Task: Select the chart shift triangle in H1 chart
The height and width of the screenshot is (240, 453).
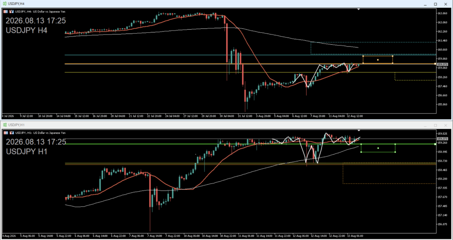Action: coord(358,131)
